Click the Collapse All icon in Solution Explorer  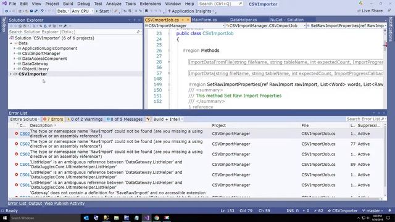coord(49,26)
